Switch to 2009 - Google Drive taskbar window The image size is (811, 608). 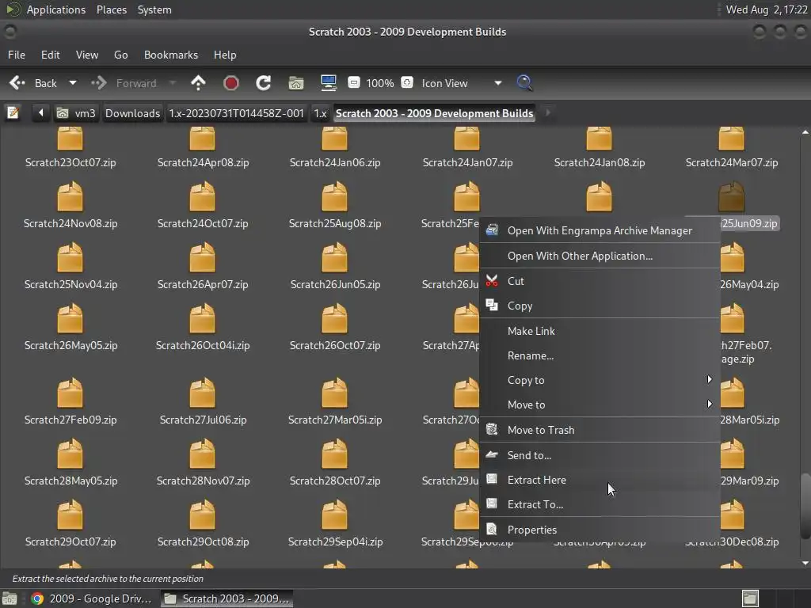tap(92, 598)
